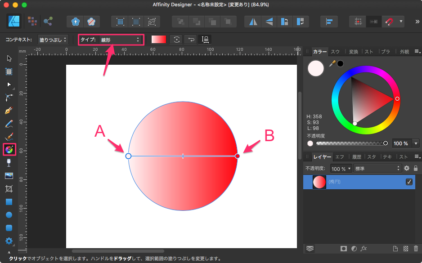Toggle snapping with the magnet icon
Viewport: 422px width, 263px height.
(388, 21)
